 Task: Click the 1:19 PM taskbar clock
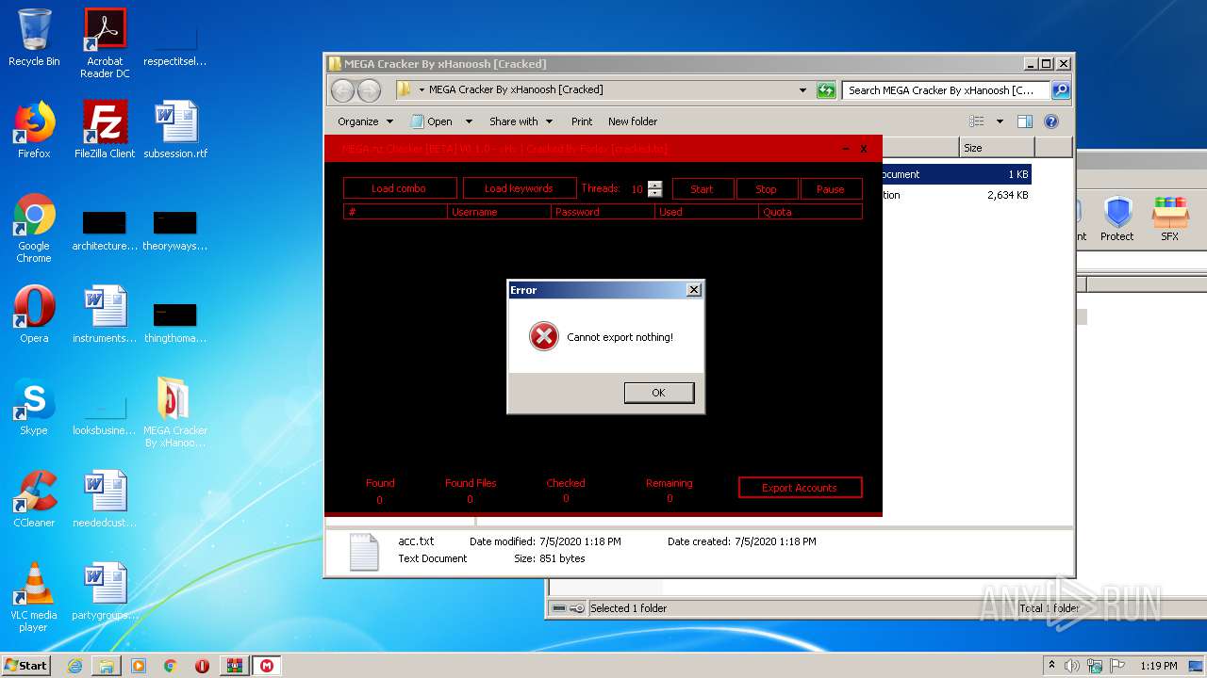click(1157, 666)
